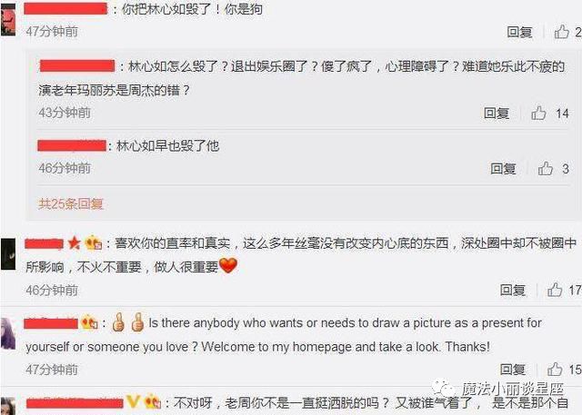Viewport: 582px width, 415px height.
Task: Click the WeChat logo watermark
Action: pos(444,388)
